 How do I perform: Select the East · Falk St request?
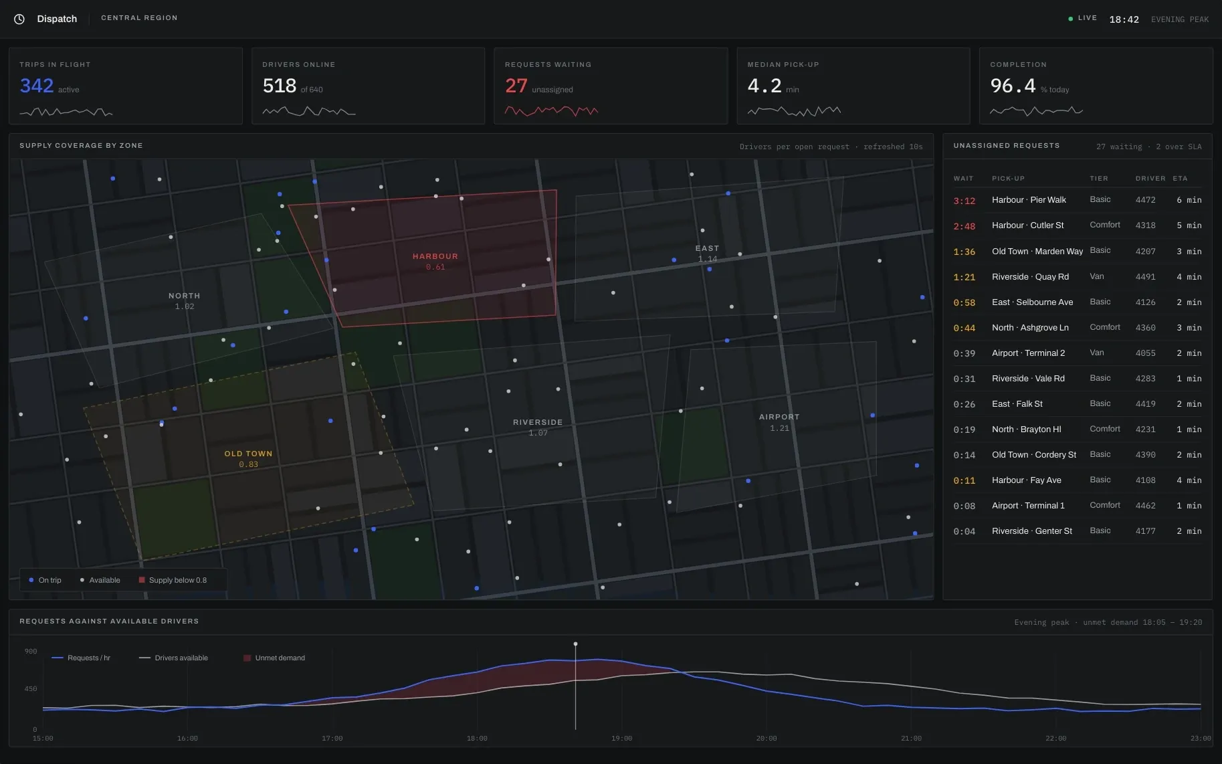pyautogui.click(x=1078, y=403)
